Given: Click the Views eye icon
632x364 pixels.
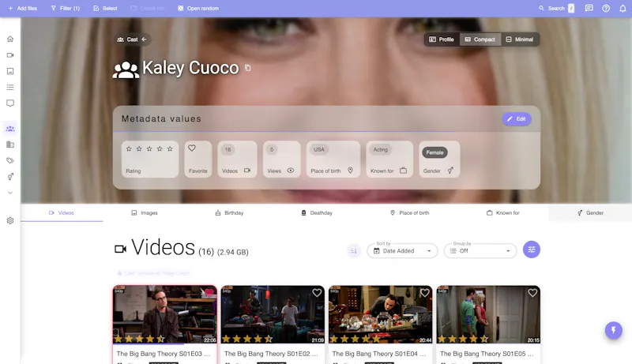Looking at the screenshot, I should (x=290, y=171).
